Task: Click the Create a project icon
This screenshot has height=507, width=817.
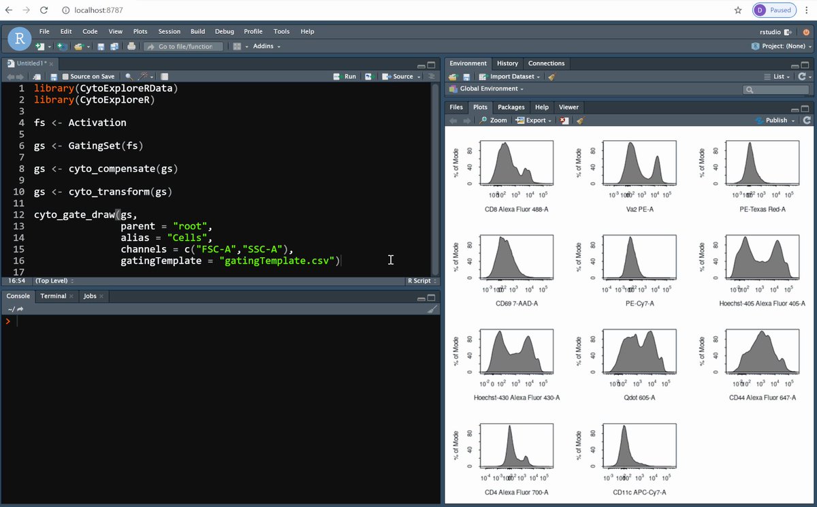Action: click(62, 46)
